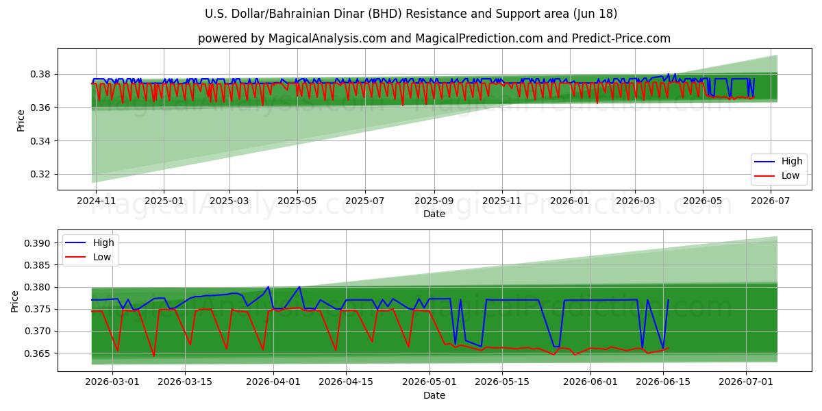Image resolution: width=822 pixels, height=411 pixels.
Task: Click the 2025-03 date tick
Action: (229, 201)
